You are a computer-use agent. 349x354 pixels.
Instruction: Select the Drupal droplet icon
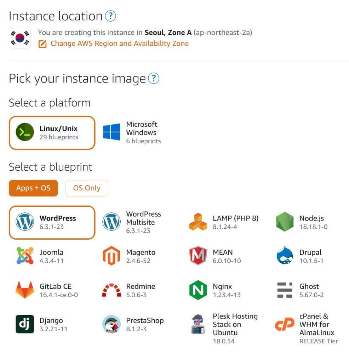click(x=285, y=256)
